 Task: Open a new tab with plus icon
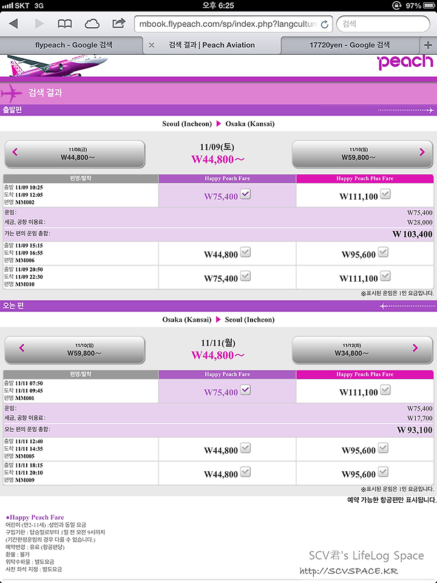coord(428,45)
